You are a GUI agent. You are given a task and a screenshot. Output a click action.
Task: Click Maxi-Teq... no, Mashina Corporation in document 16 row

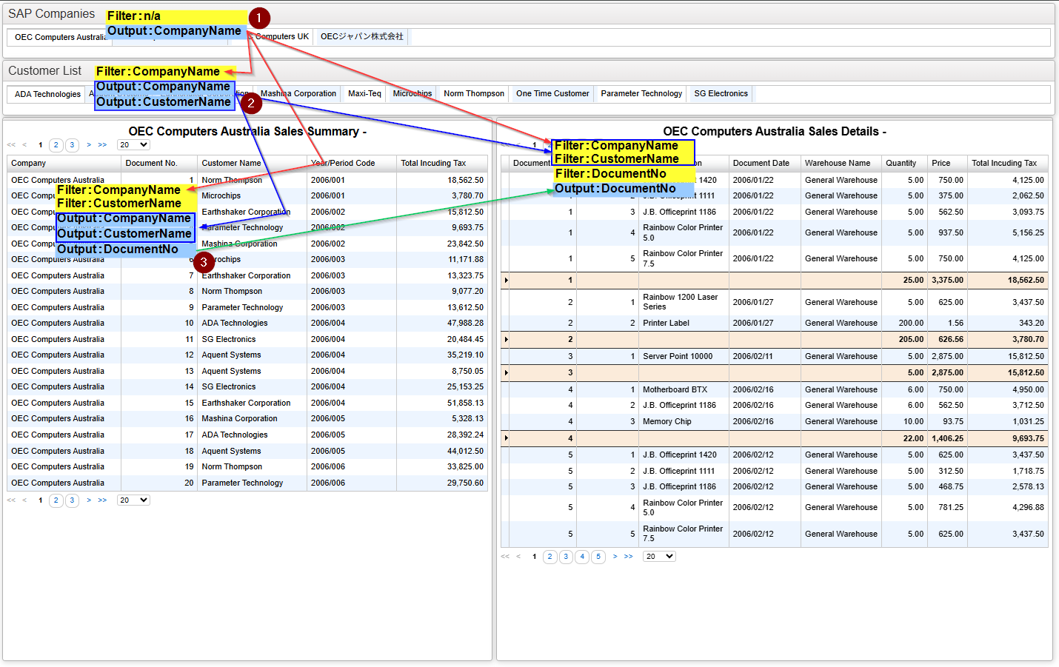tap(239, 419)
